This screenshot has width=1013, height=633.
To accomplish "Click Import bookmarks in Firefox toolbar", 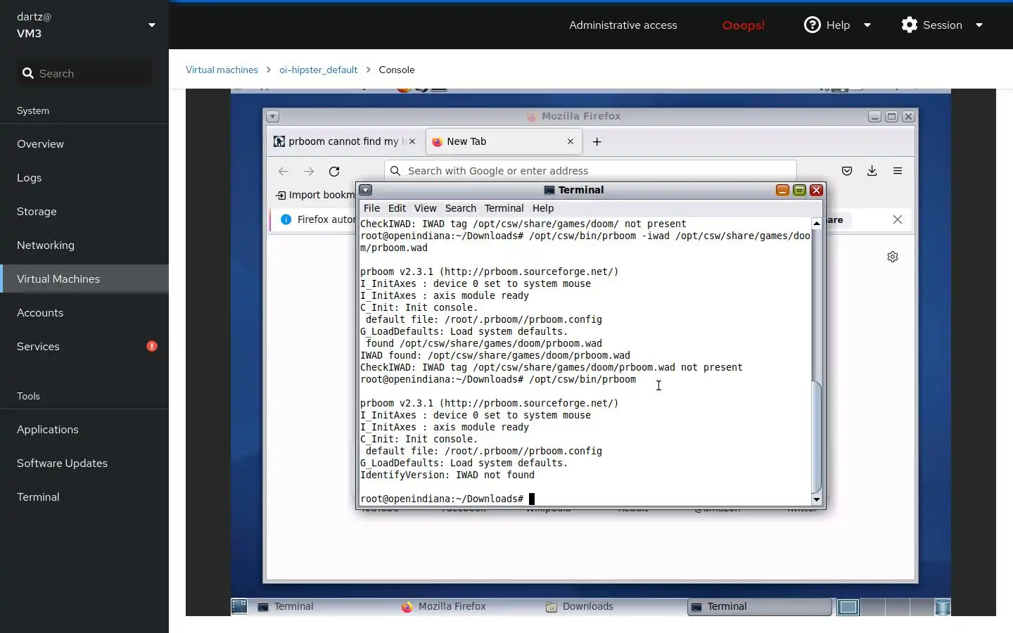I will (315, 195).
